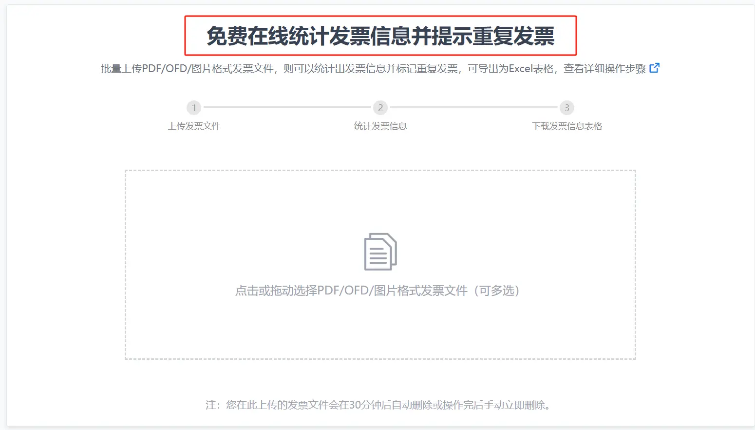Click the step 2 circle indicator
Image resolution: width=755 pixels, height=430 pixels.
tap(380, 108)
